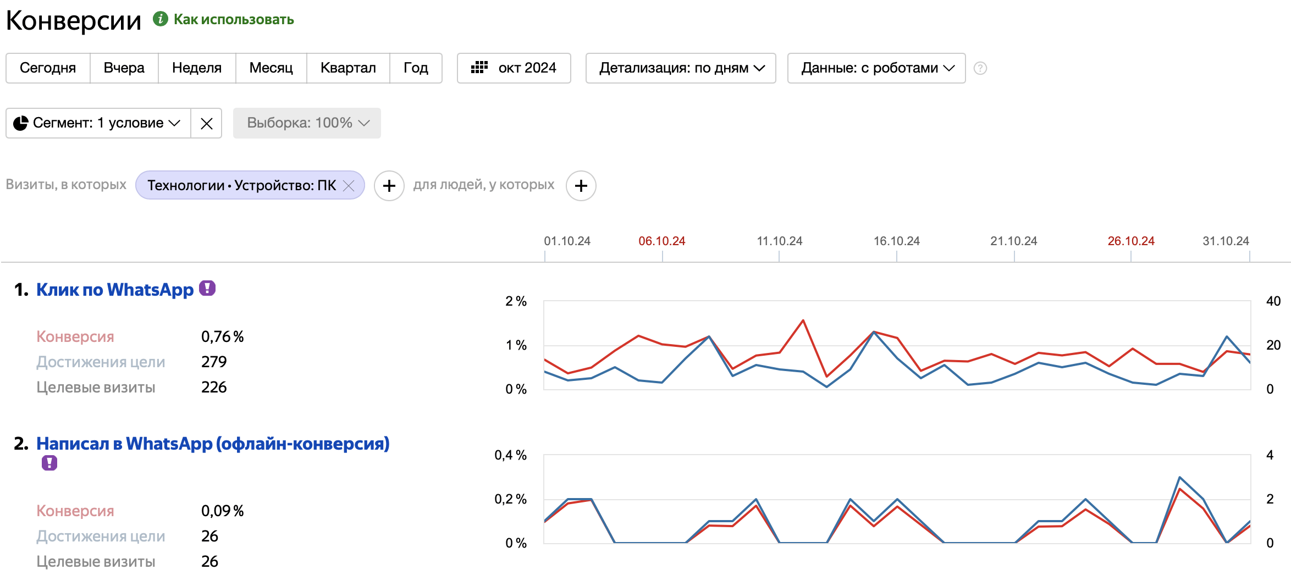The width and height of the screenshot is (1291, 586).
Task: Click purple warning badge under Написал в WhatsApp
Action: (x=49, y=463)
